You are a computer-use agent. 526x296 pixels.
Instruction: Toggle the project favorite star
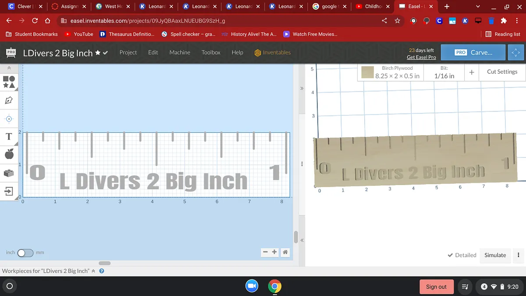tap(98, 53)
